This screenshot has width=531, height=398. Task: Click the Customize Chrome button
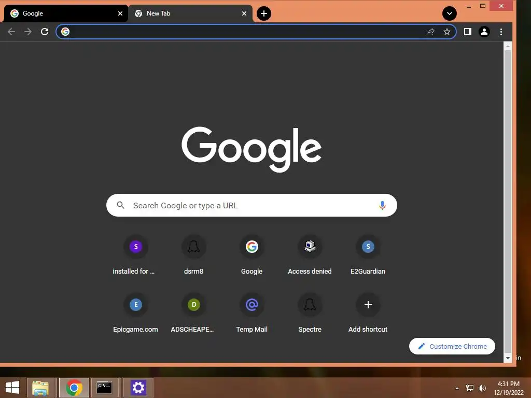pyautogui.click(x=452, y=346)
